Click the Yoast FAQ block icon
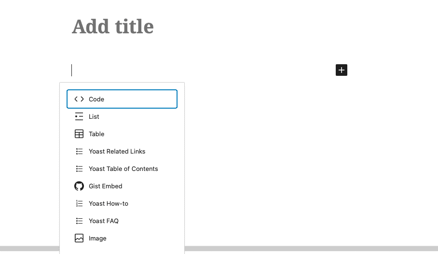This screenshot has width=438, height=254. click(79, 221)
